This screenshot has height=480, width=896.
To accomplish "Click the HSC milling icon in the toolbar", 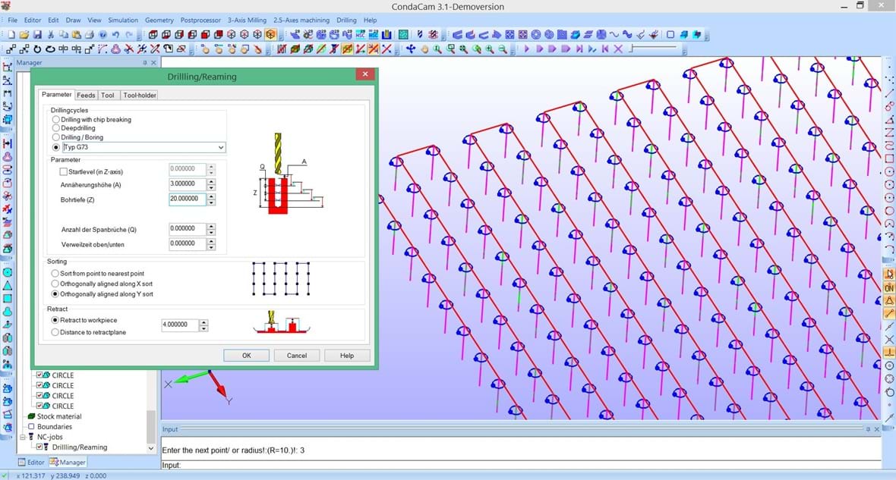I will [x=361, y=35].
